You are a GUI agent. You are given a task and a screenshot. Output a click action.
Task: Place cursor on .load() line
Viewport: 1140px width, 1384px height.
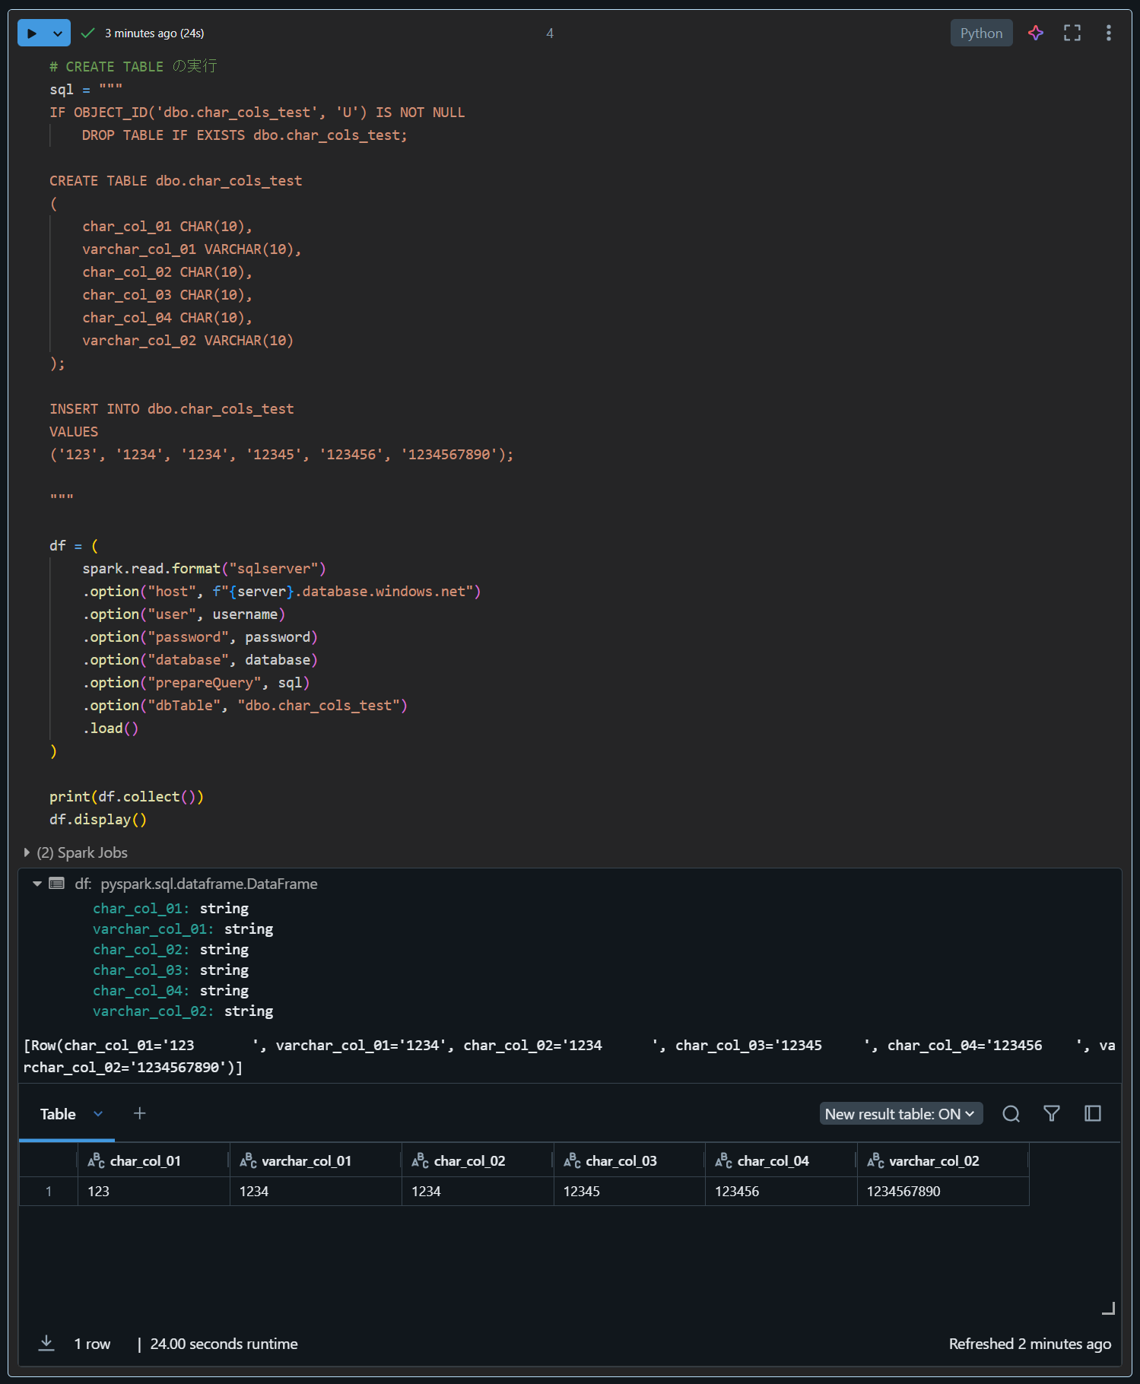pyautogui.click(x=110, y=729)
